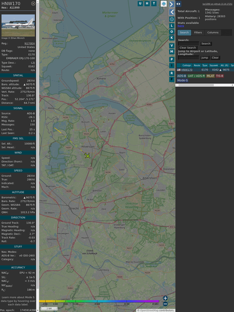234x312 pixels.
Task: Click the U map toggle button
Action: (x=140, y=3)
